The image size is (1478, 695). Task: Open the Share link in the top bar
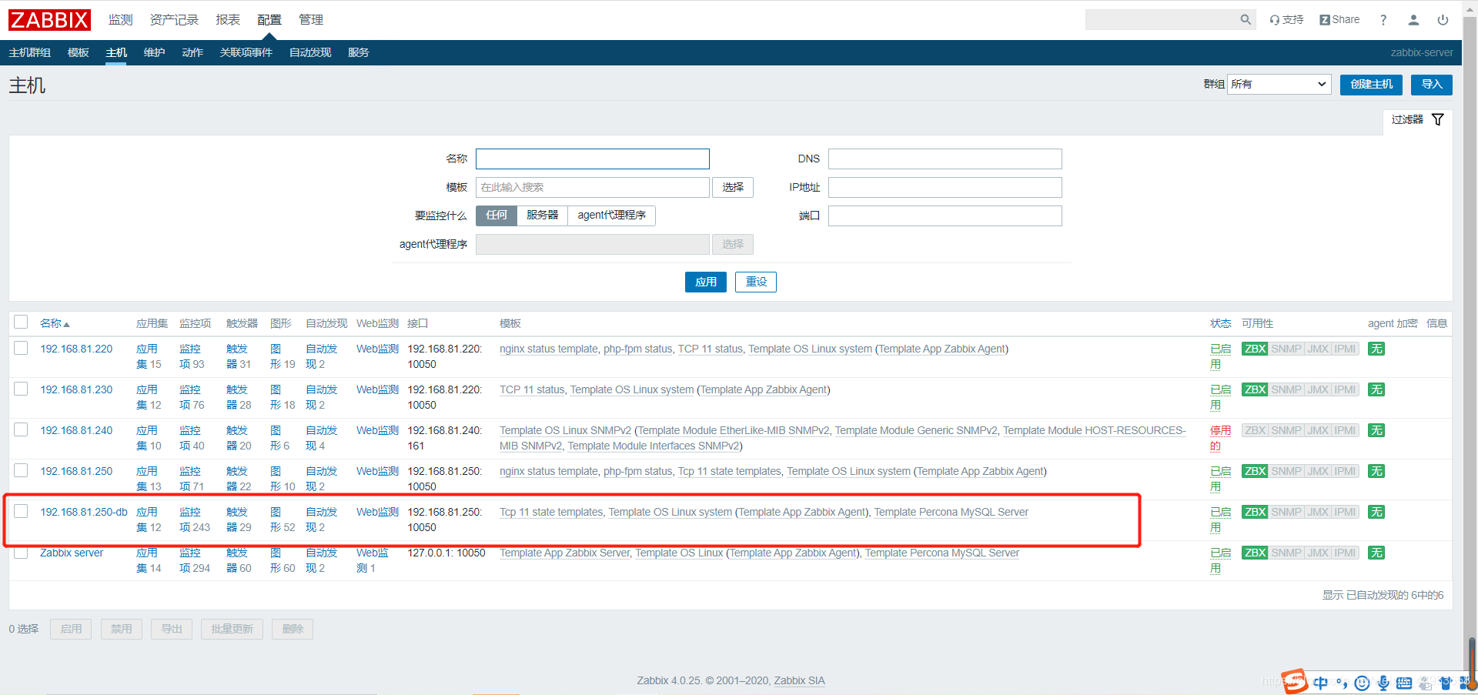click(1339, 20)
